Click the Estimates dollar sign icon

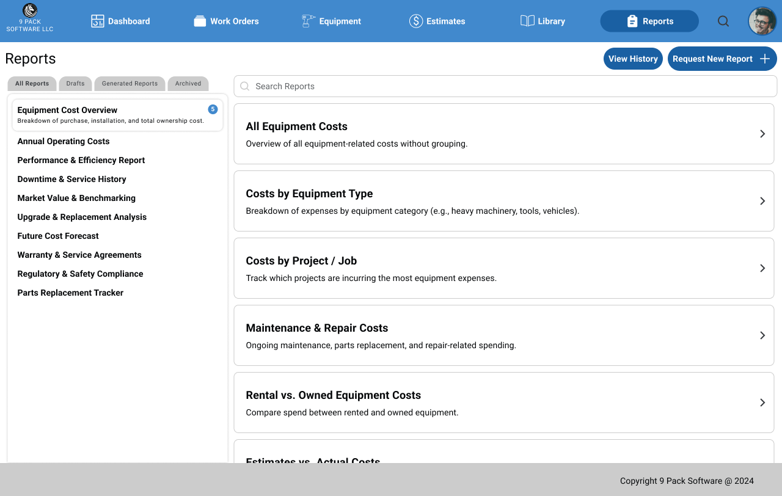pos(416,21)
